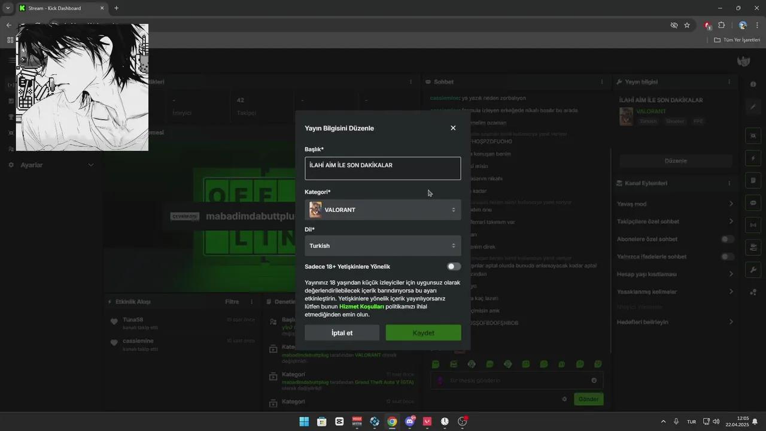This screenshot has width=766, height=431.
Task: Open Kanal Eylemleri panel three-dot menu
Action: pos(729,183)
